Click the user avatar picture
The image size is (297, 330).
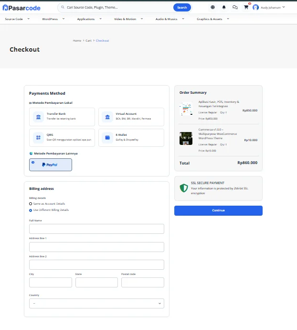point(255,7)
